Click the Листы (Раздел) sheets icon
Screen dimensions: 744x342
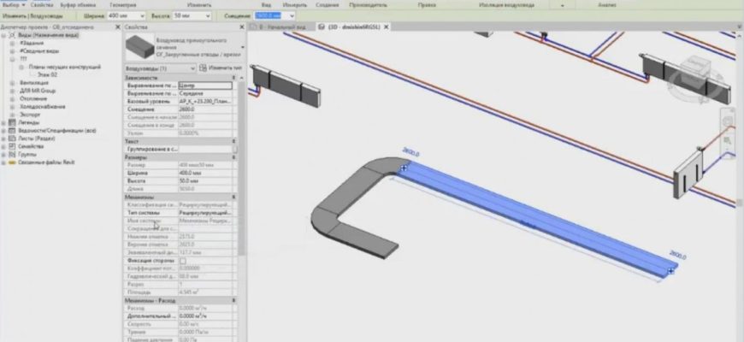(12, 136)
